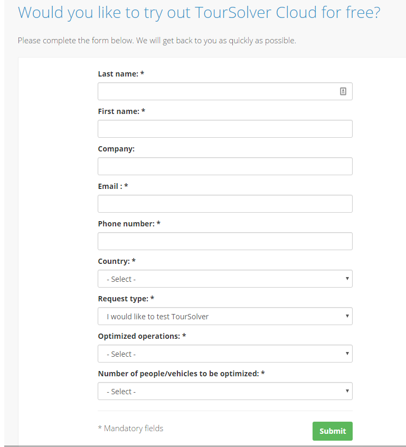
Task: Click the Request type dropdown arrow
Action: click(347, 316)
